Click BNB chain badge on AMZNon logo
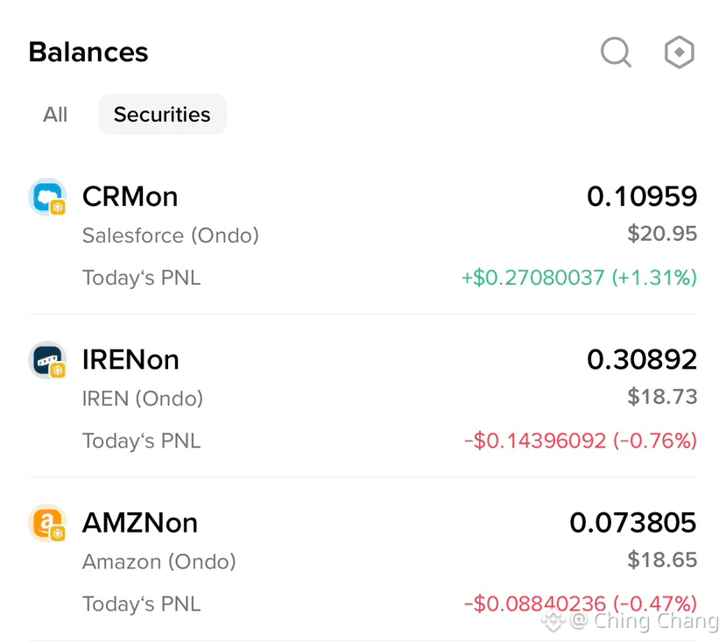The image size is (726, 642). tap(58, 533)
